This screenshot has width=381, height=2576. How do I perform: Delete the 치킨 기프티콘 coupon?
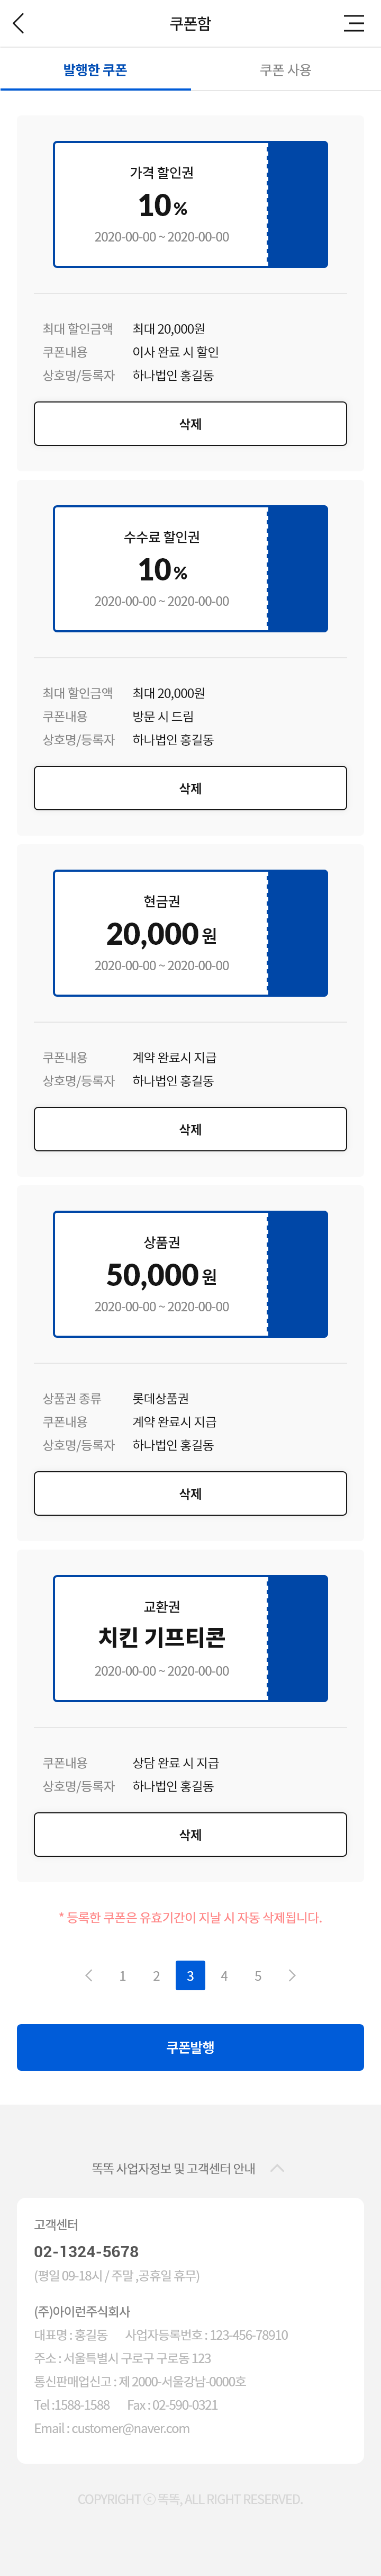click(x=190, y=1834)
